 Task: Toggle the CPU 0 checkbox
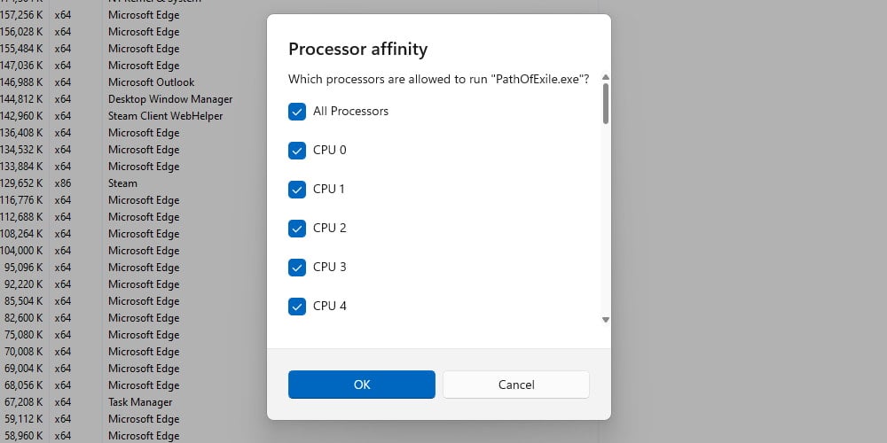coord(297,151)
